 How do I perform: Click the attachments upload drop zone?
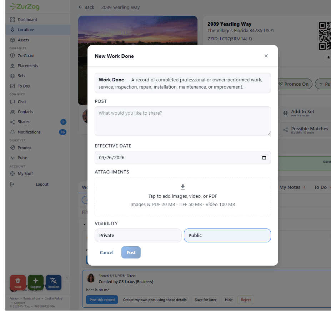183,197
